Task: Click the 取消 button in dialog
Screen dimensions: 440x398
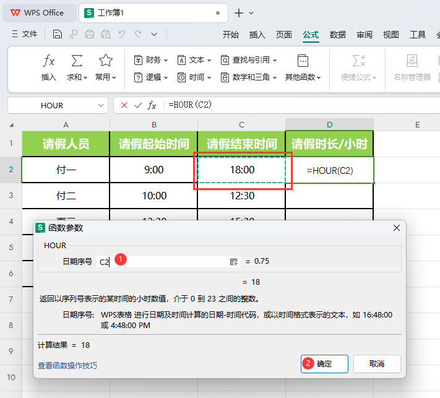Action: pyautogui.click(x=377, y=364)
